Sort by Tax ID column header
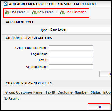 (50, 92)
